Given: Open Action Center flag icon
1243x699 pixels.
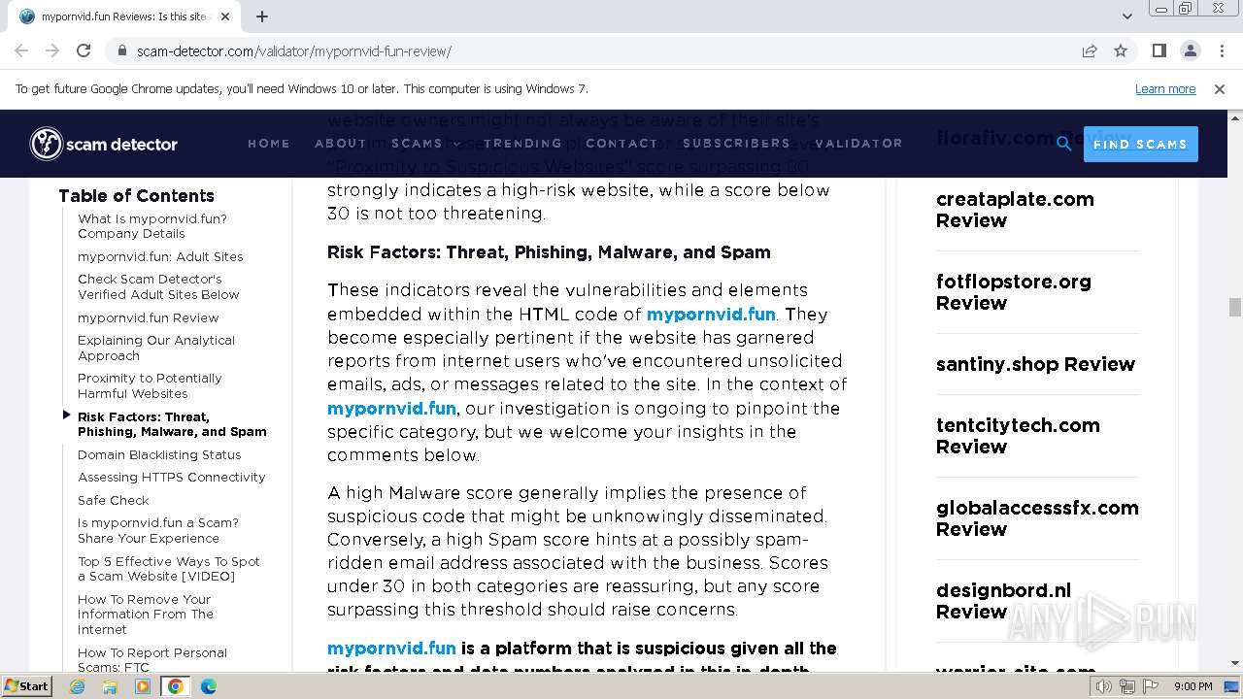Looking at the screenshot, I should coord(1151,686).
